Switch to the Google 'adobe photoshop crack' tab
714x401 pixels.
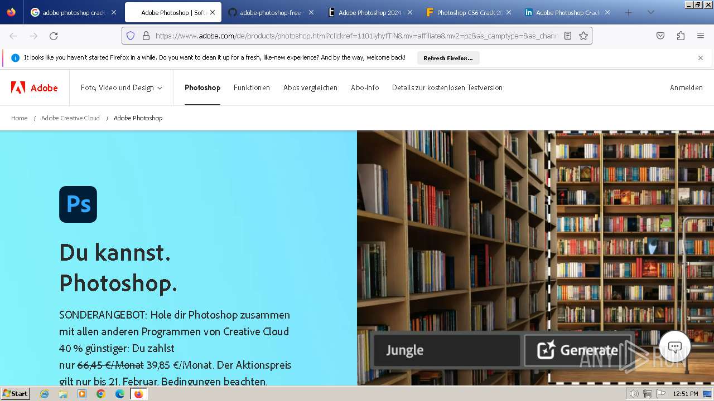pos(74,12)
